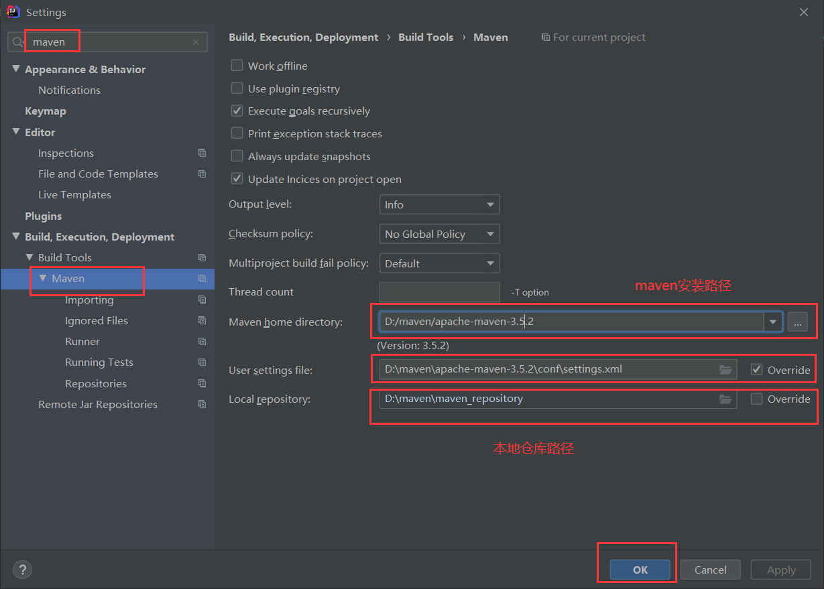This screenshot has height=589, width=824.
Task: Collapse the Maven tree node arrow
Action: tap(43, 278)
